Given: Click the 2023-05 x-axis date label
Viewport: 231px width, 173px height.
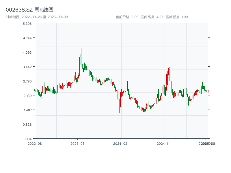Looking at the screenshot, I should (x=77, y=143).
